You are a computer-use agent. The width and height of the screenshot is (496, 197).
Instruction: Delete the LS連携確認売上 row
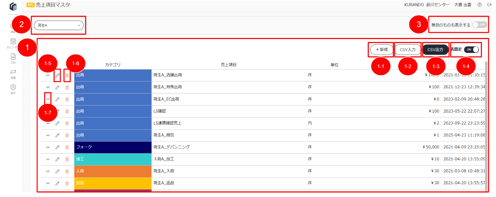click(x=67, y=124)
